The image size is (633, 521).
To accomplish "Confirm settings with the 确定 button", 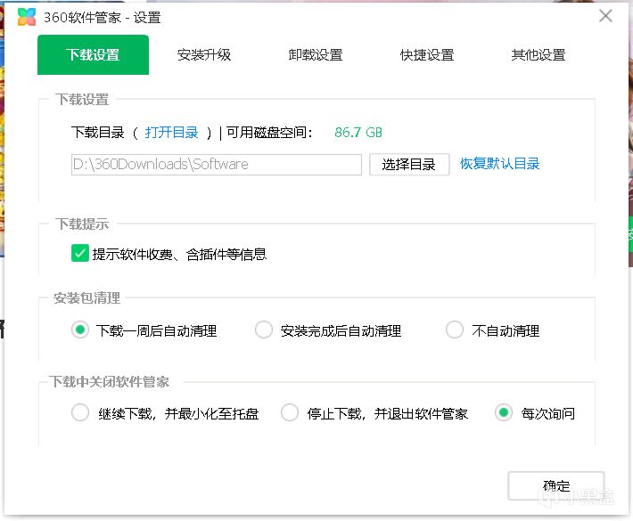I will (x=556, y=486).
